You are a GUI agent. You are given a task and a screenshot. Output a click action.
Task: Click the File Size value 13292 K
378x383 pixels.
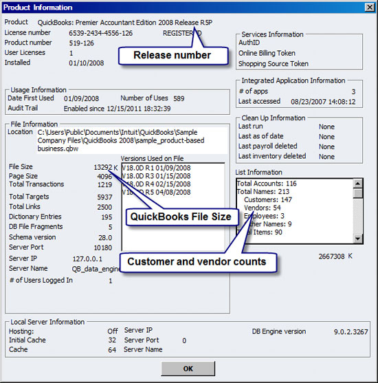(106, 167)
